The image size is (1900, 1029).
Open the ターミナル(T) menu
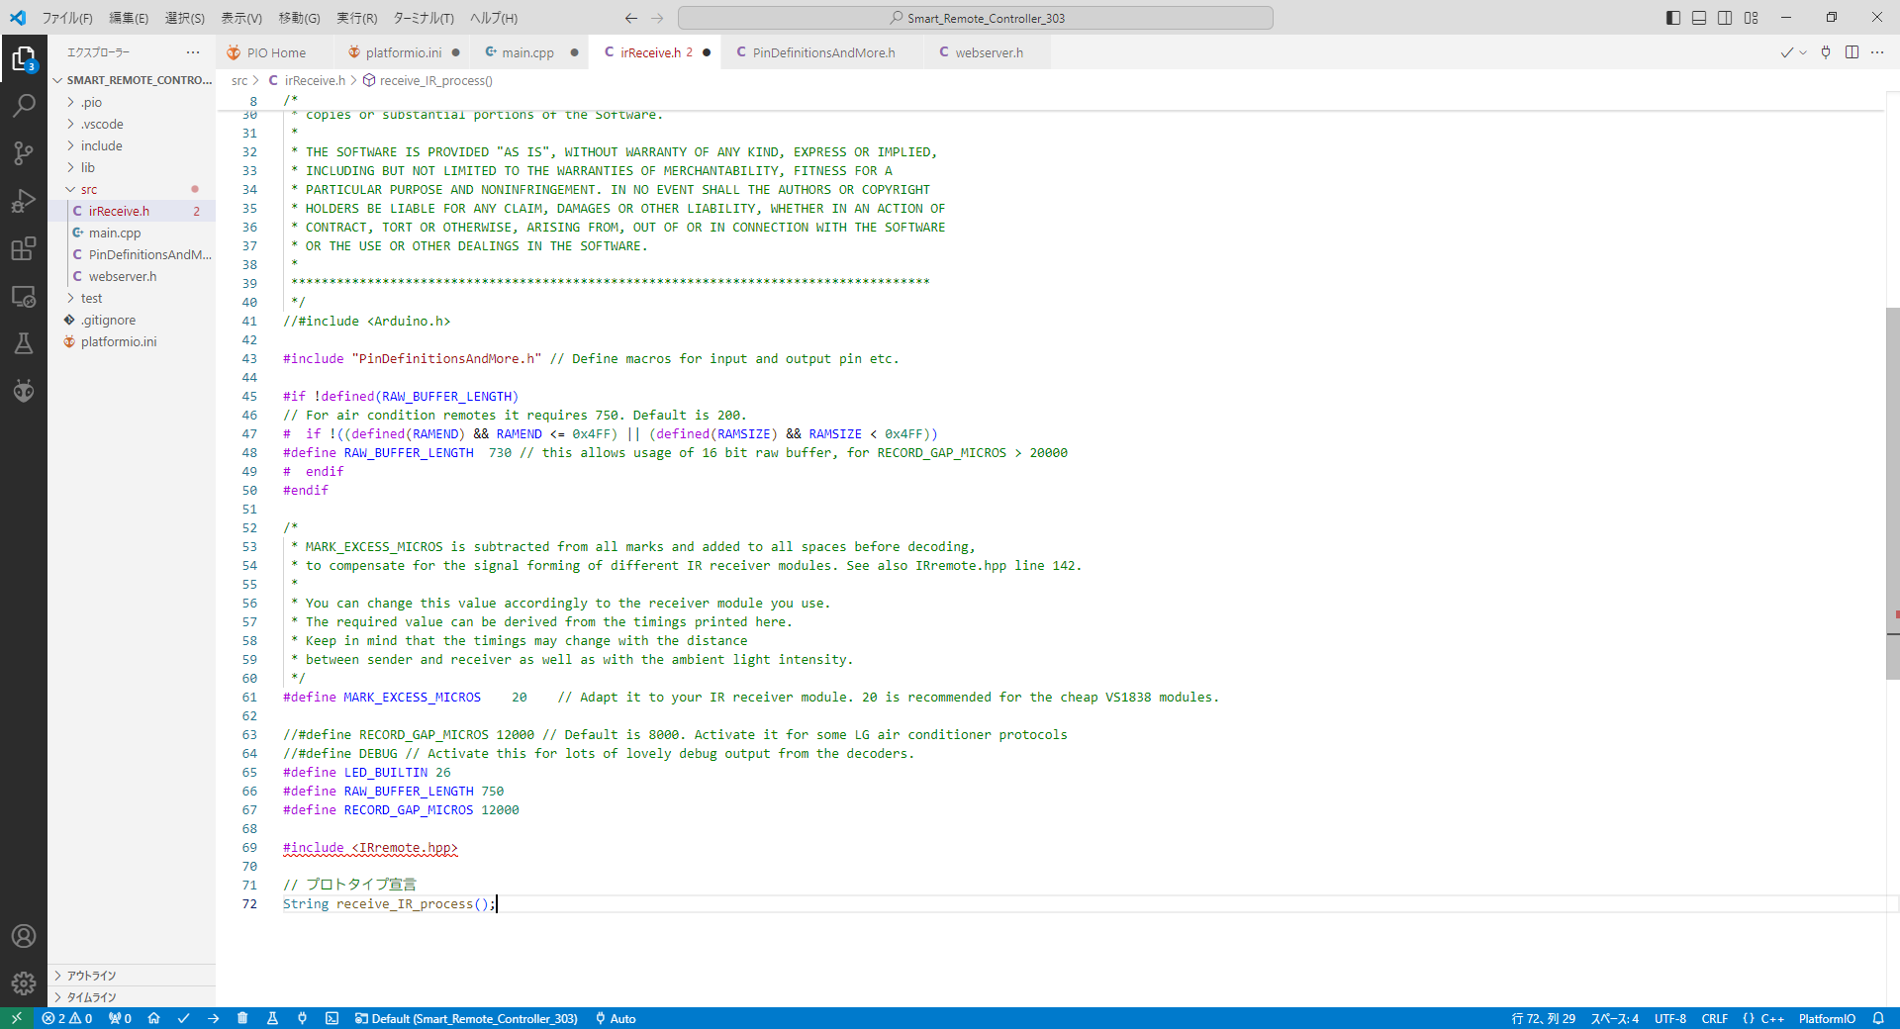pyautogui.click(x=424, y=18)
